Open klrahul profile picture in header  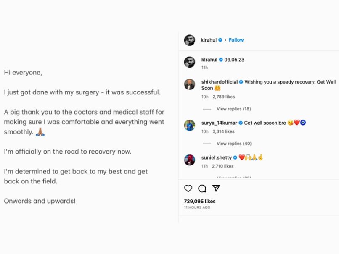[190, 40]
